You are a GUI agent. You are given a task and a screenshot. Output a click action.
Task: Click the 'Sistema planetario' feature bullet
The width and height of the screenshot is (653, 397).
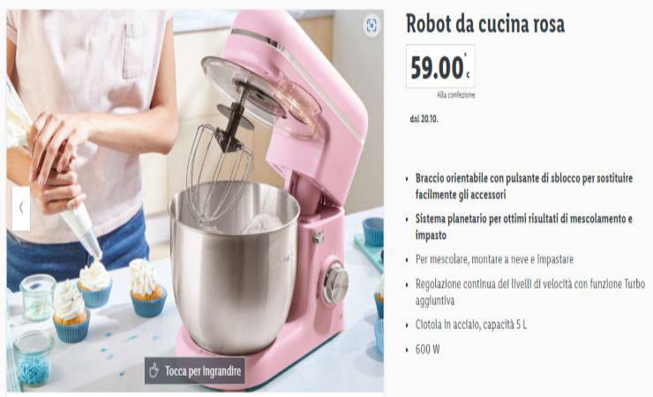(524, 227)
